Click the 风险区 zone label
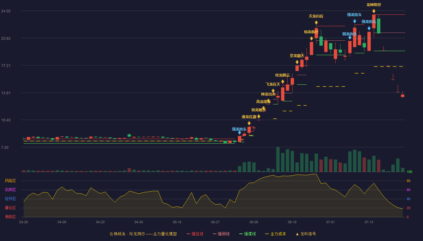The image size is (423, 241). [x=10, y=181]
